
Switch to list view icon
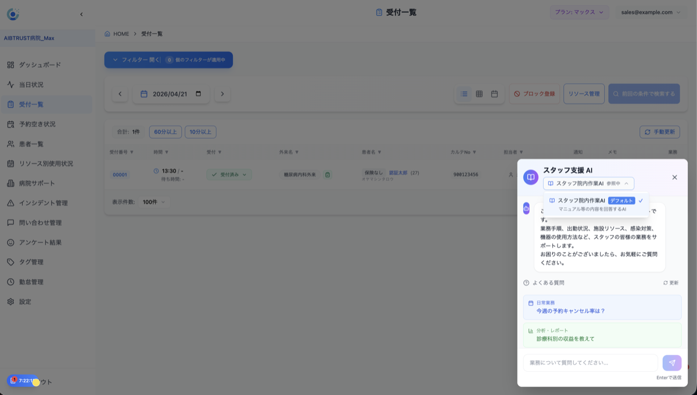[x=464, y=94]
